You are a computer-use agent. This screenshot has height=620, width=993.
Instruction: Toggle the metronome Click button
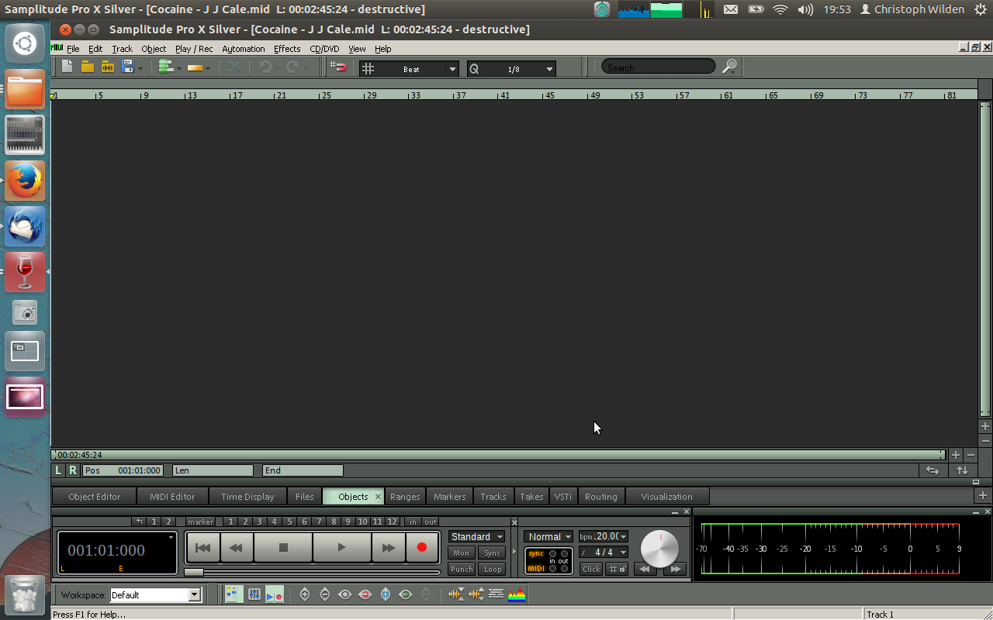click(x=591, y=569)
